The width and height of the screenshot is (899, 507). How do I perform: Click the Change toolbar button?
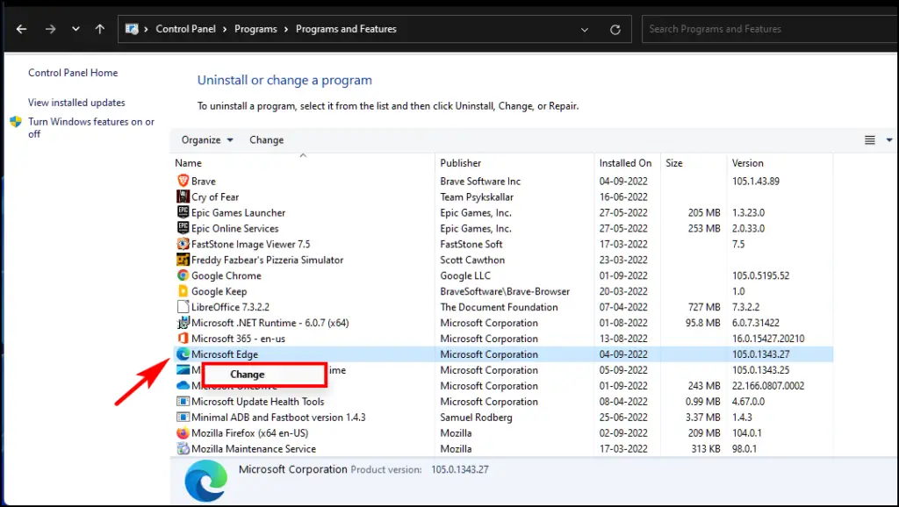267,139
